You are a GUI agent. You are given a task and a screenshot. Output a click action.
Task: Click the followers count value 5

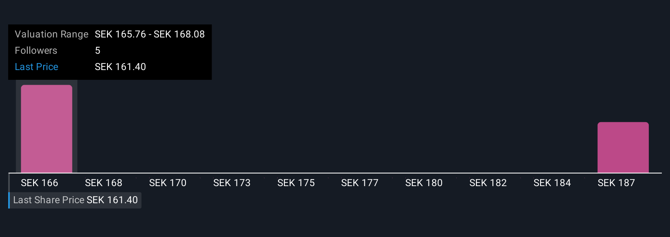[x=98, y=50]
